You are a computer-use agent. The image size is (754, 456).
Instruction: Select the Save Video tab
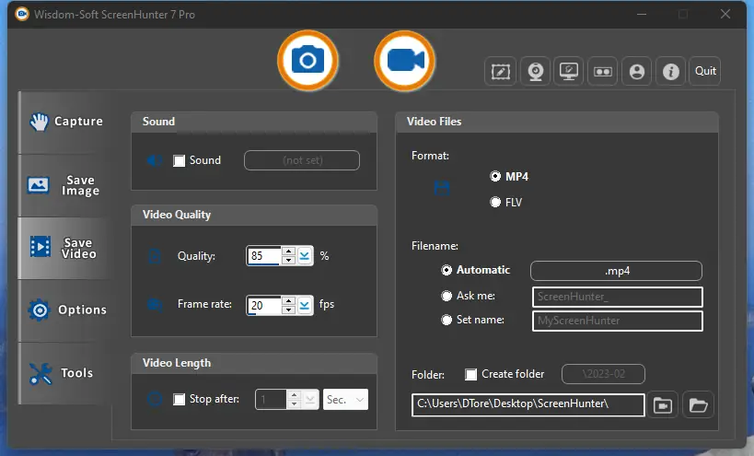tap(65, 248)
